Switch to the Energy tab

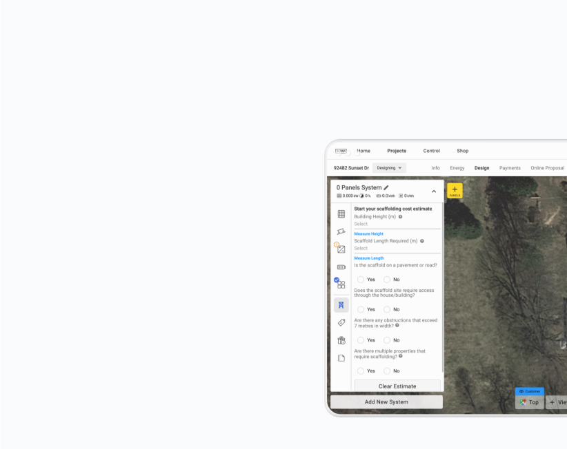coord(457,168)
